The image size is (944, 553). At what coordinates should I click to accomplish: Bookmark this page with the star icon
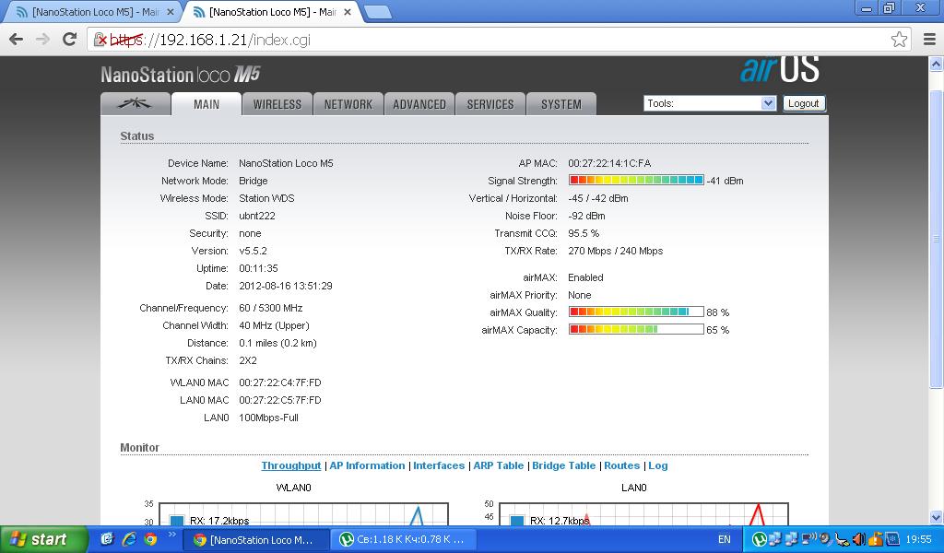pyautogui.click(x=899, y=39)
